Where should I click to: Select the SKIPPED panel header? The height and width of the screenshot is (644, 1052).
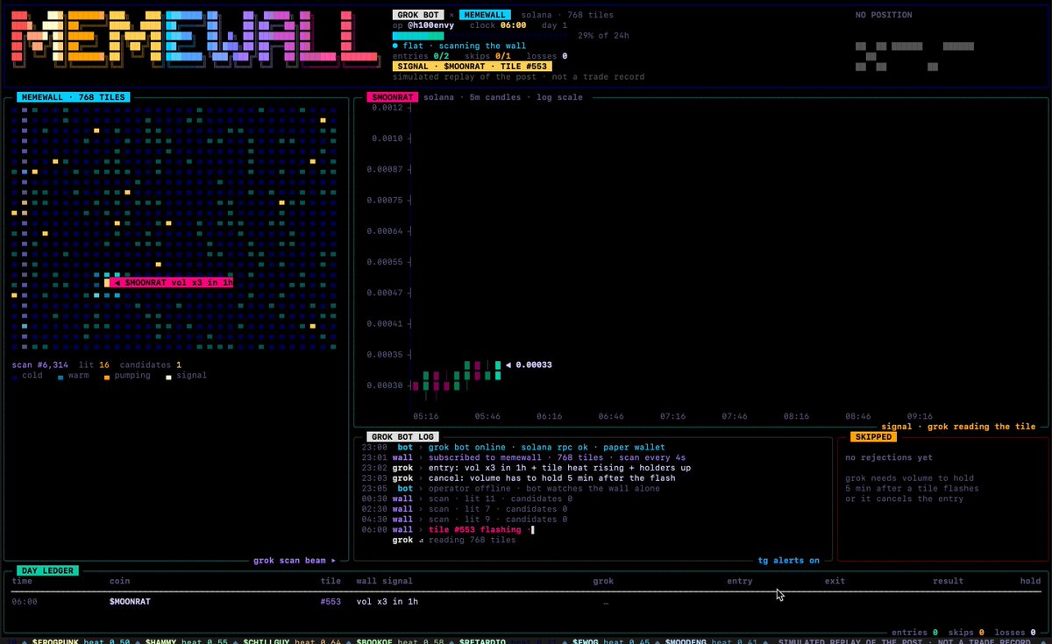click(873, 436)
